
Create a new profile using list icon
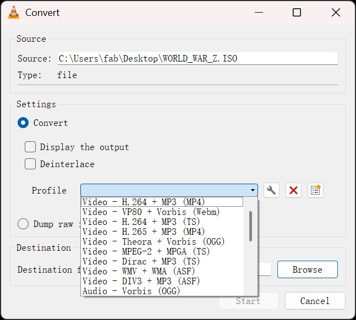(315, 190)
